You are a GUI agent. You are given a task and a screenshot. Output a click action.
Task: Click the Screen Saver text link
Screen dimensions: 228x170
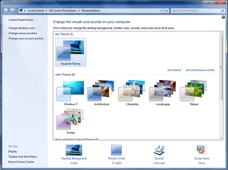click(202, 158)
